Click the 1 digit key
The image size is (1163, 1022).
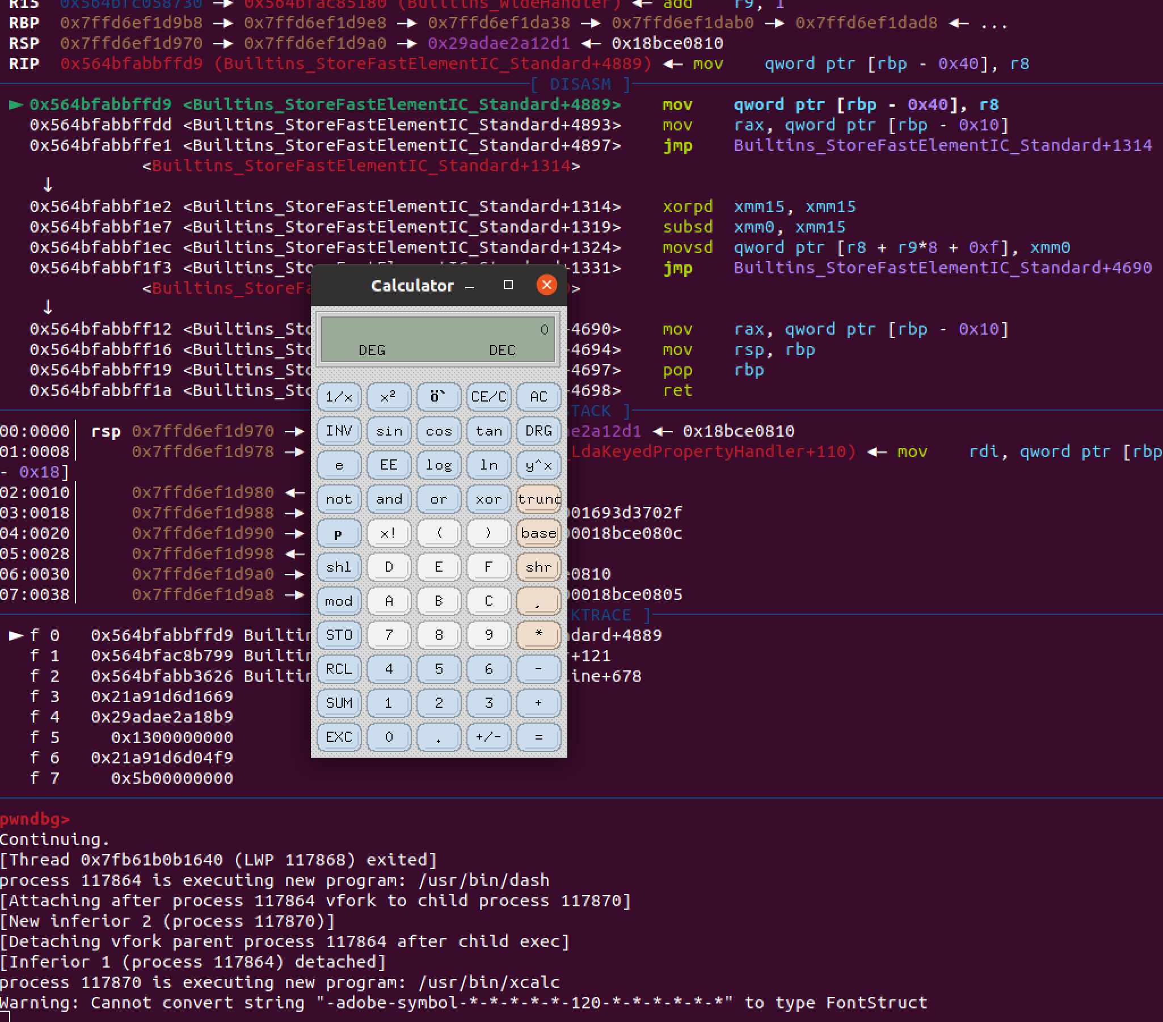(389, 703)
